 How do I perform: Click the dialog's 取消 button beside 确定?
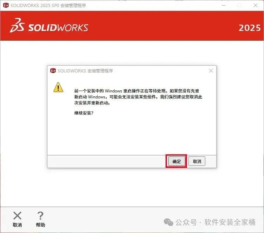[x=197, y=161]
